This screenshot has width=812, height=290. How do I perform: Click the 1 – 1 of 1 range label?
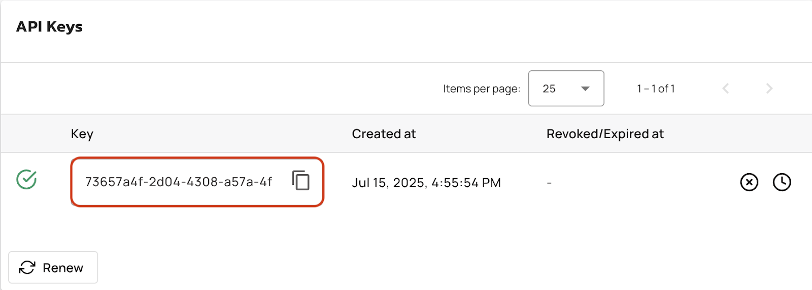point(656,89)
